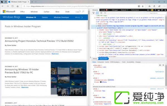Image resolution: width=167 pixels, height=106 pixels.
Task: Click the round color picker tool icon
Action: (x=101, y=13)
